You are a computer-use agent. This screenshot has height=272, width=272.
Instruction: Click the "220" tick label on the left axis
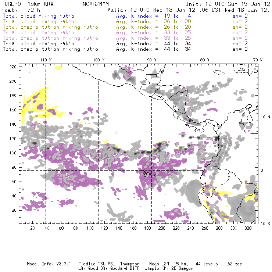12,67
